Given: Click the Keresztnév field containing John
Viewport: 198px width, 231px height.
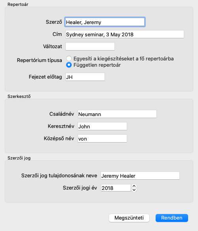Looking at the screenshot, I should (x=102, y=126).
